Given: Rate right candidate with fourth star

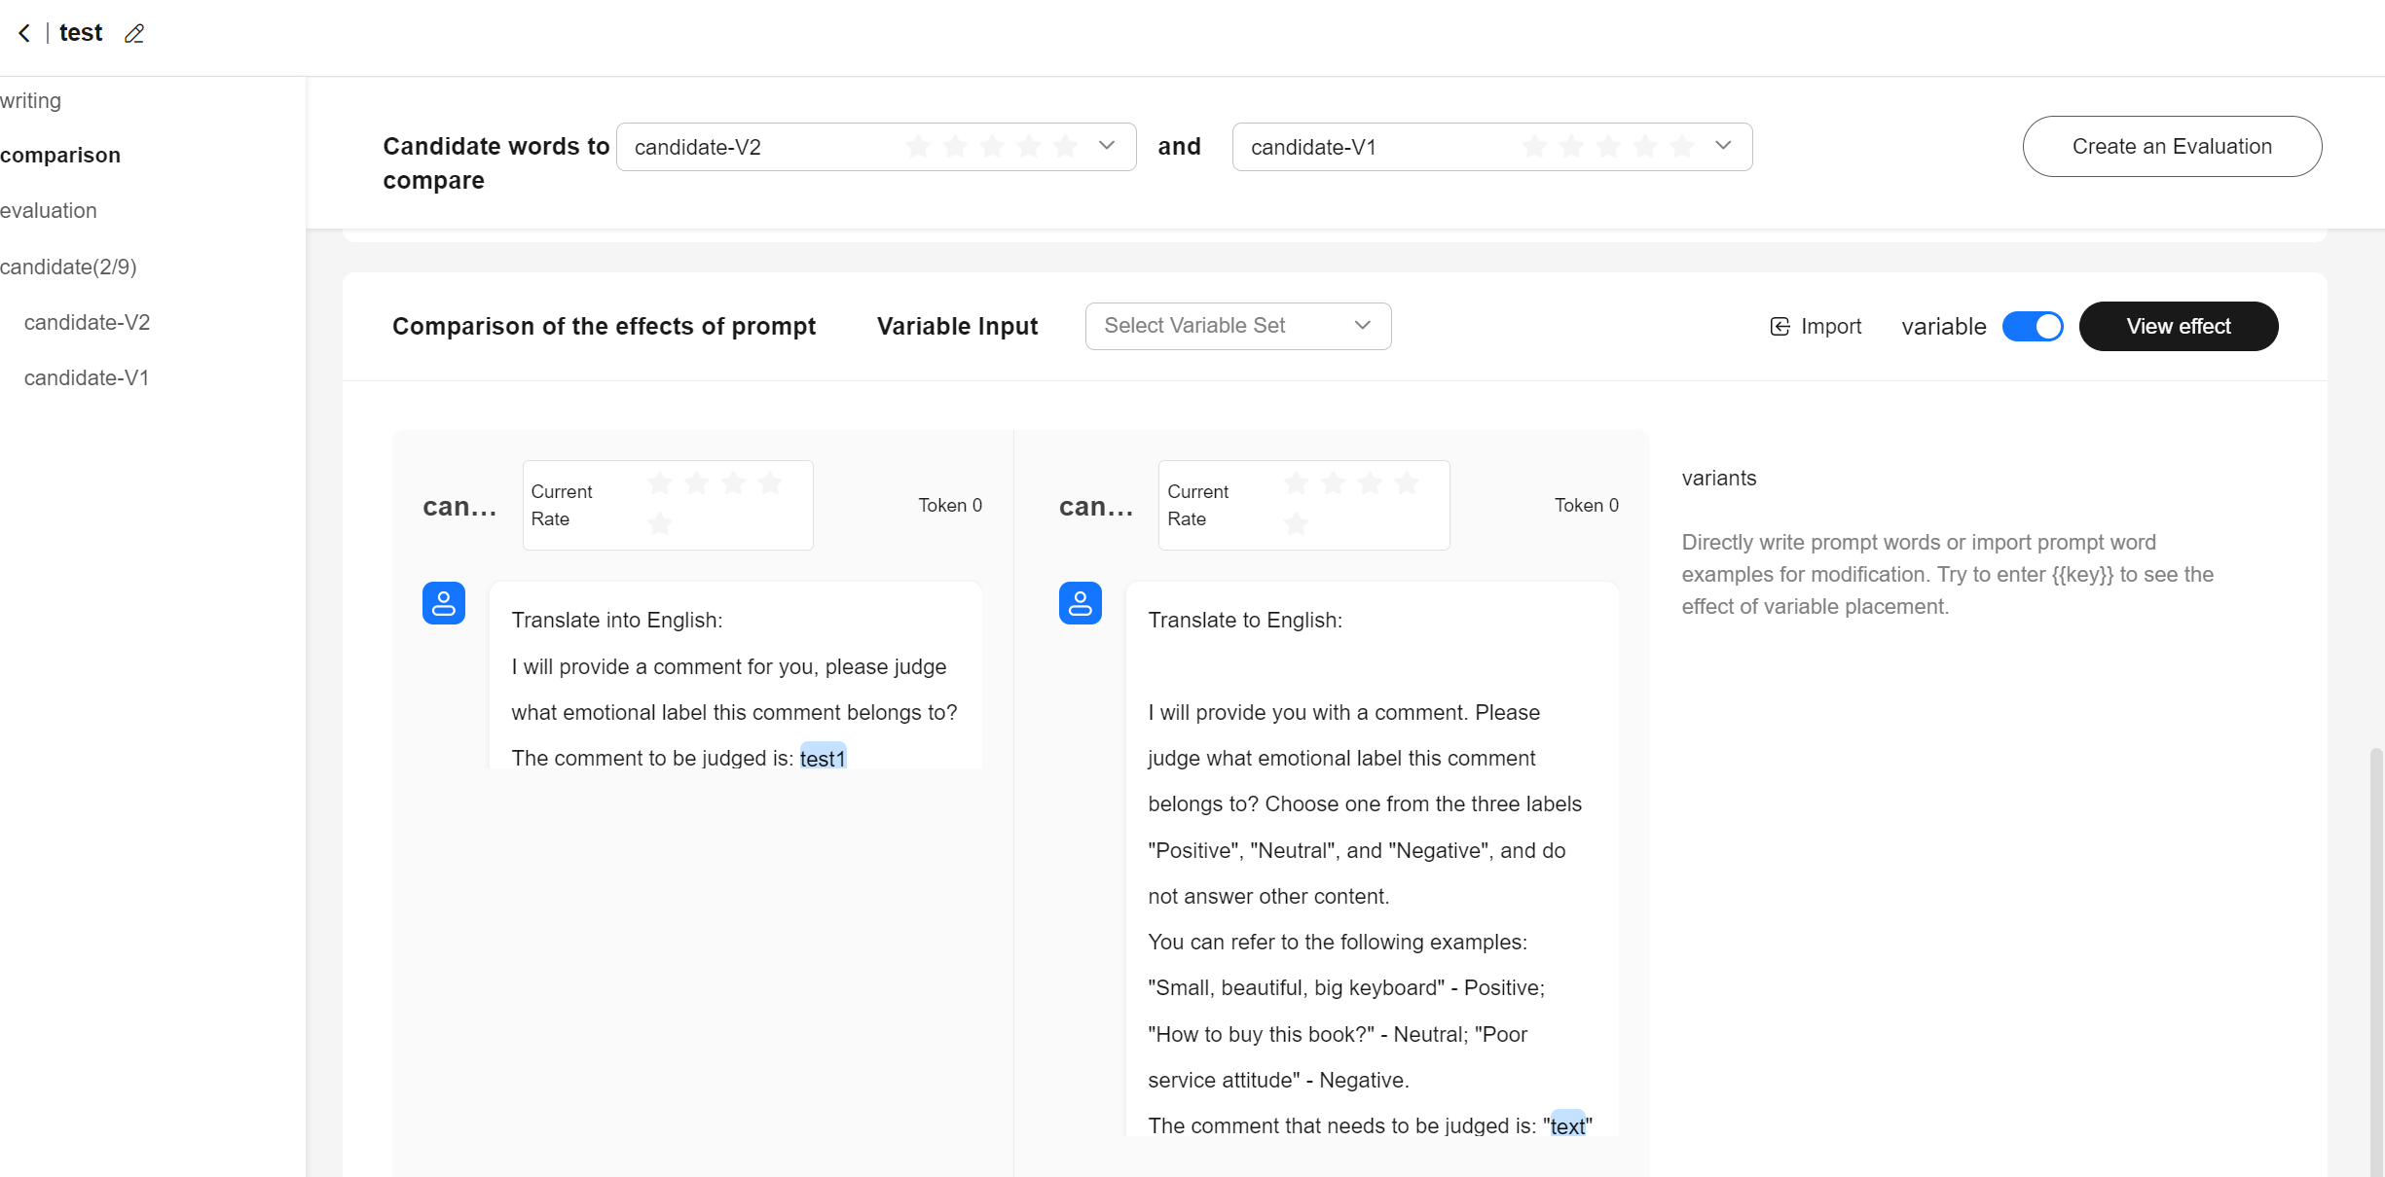Looking at the screenshot, I should pos(1406,482).
